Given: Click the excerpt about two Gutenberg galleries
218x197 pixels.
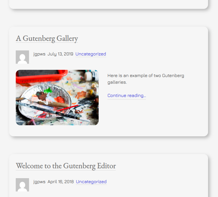Looking at the screenshot, I should pyautogui.click(x=146, y=79).
